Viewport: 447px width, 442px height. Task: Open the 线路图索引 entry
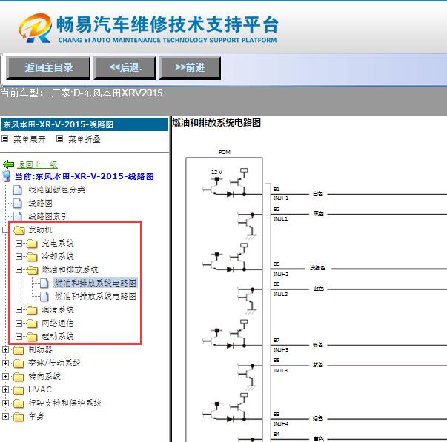click(x=48, y=216)
